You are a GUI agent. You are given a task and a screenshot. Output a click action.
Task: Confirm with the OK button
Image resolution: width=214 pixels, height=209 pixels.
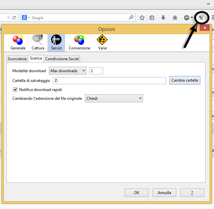pos(137,193)
